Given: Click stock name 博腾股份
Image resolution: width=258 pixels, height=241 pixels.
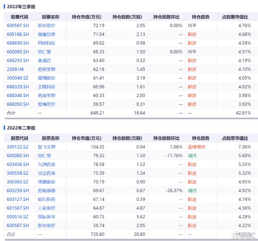Looking at the screenshot, I should tap(47, 182).
